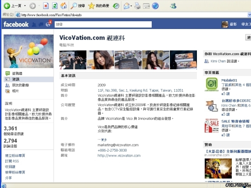
Task: Open the second photo of woman's face
Action: (100, 60)
